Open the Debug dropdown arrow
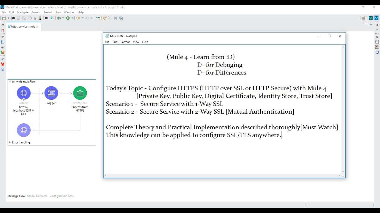This screenshot has height=213, width=380. (63, 18)
